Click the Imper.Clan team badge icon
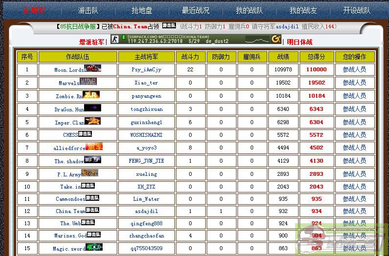The image size is (389, 256). 92,122
